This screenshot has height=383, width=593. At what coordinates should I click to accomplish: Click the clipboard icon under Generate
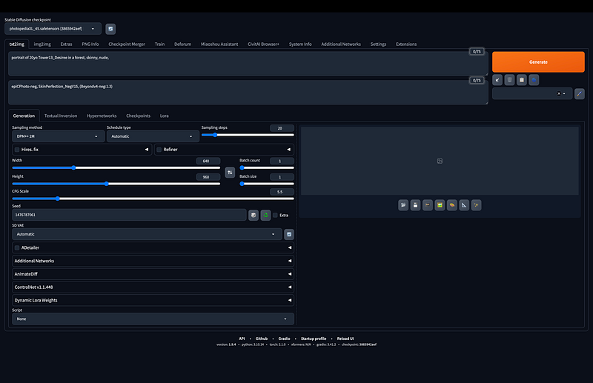coord(522,80)
